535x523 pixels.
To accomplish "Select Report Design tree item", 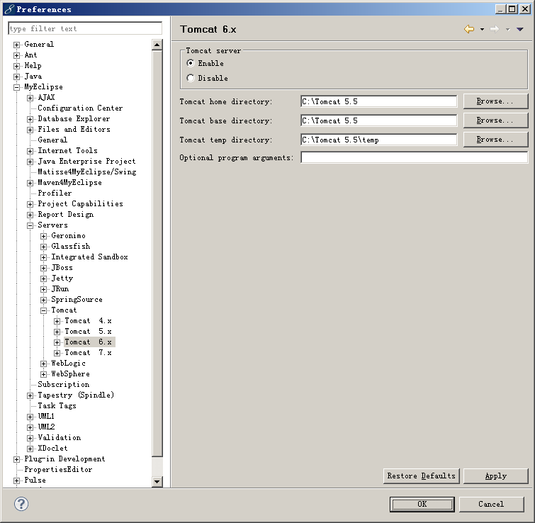I will pyautogui.click(x=65, y=215).
